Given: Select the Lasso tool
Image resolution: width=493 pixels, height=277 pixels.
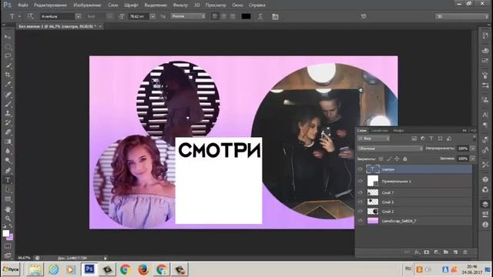Looking at the screenshot, I should point(8,56).
